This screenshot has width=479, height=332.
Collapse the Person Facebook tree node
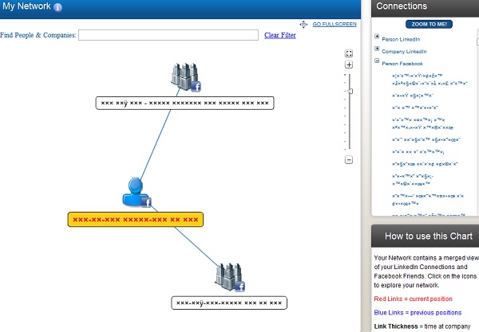pos(377,61)
